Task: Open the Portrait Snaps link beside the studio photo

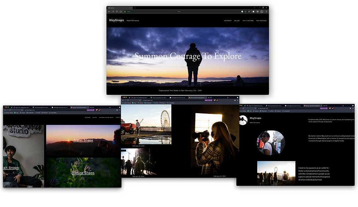Action: [x=11, y=168]
